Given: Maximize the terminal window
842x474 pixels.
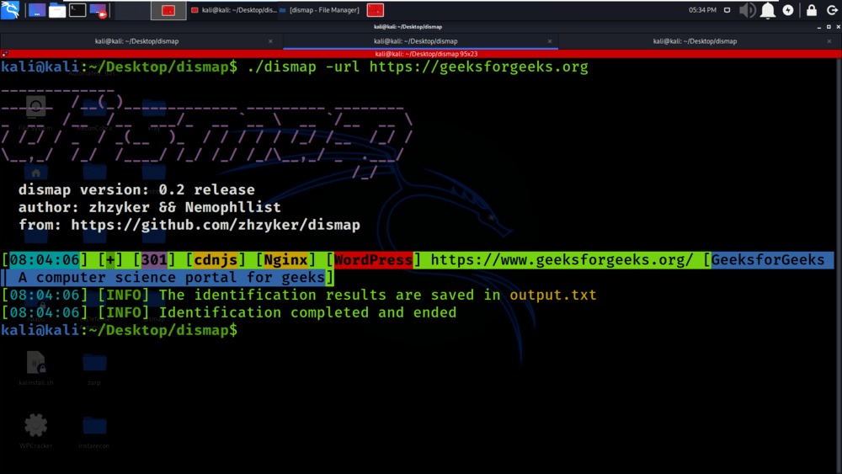Looking at the screenshot, I should tap(829, 27).
